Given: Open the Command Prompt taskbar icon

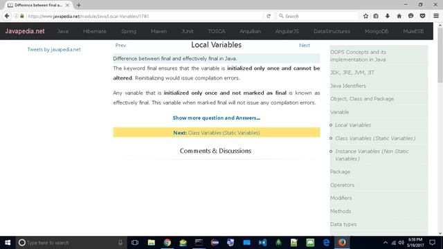Looking at the screenshot, I should [x=199, y=243].
